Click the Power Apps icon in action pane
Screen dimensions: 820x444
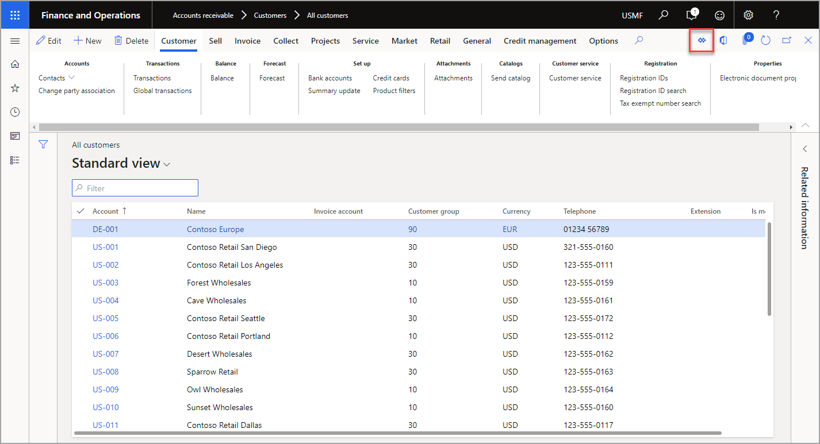[702, 40]
